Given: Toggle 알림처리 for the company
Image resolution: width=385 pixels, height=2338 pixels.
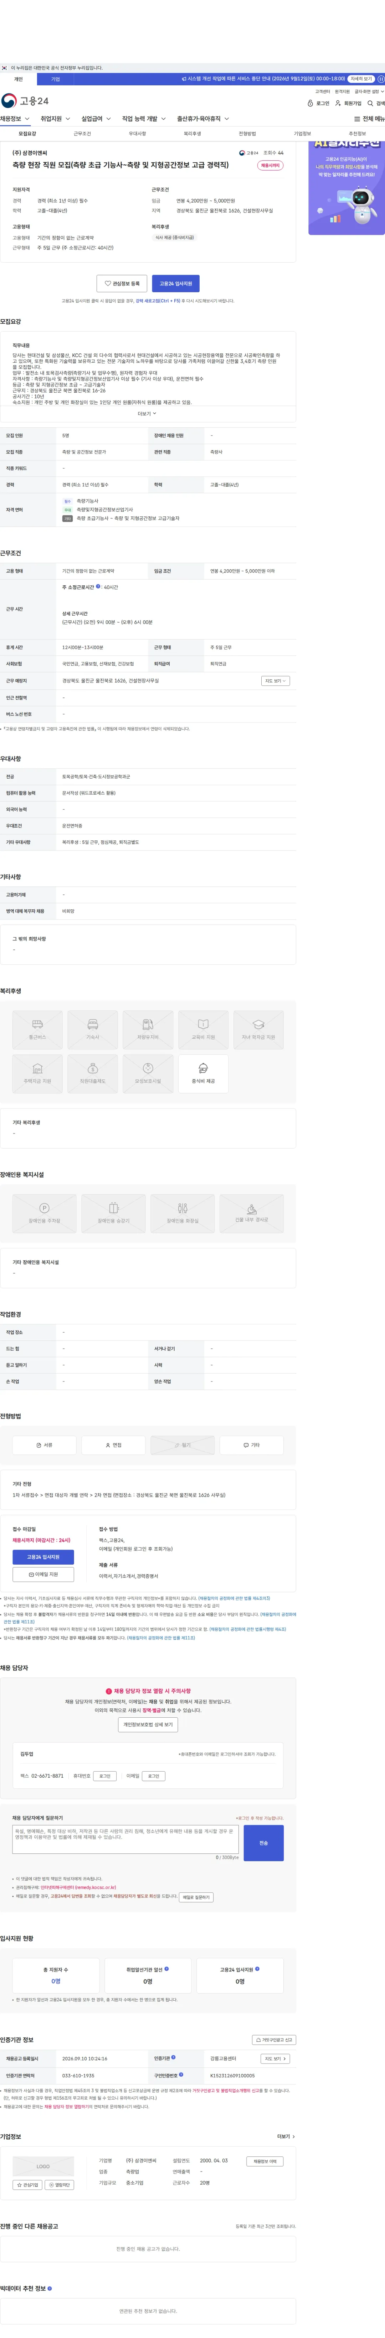Looking at the screenshot, I should pos(60,2185).
